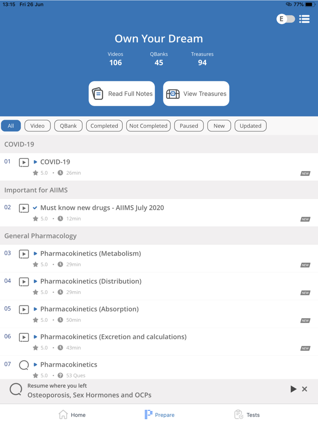This screenshot has width=318, height=425.
Task: Open Pharmacokinetics (Excretion and calculations)
Action: (x=114, y=337)
